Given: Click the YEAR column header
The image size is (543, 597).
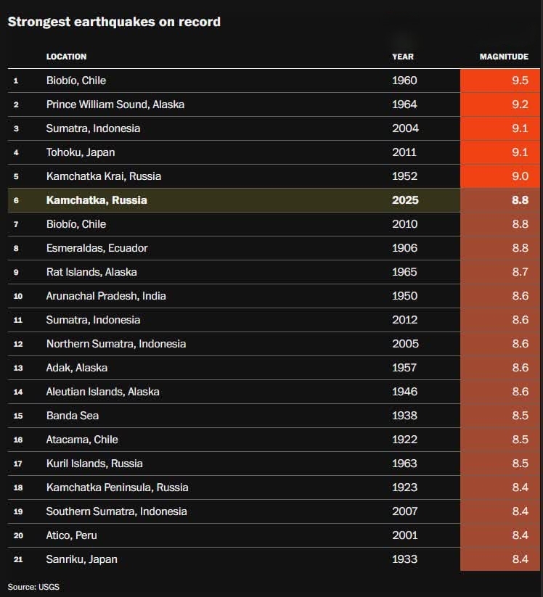Looking at the screenshot, I should tap(402, 57).
